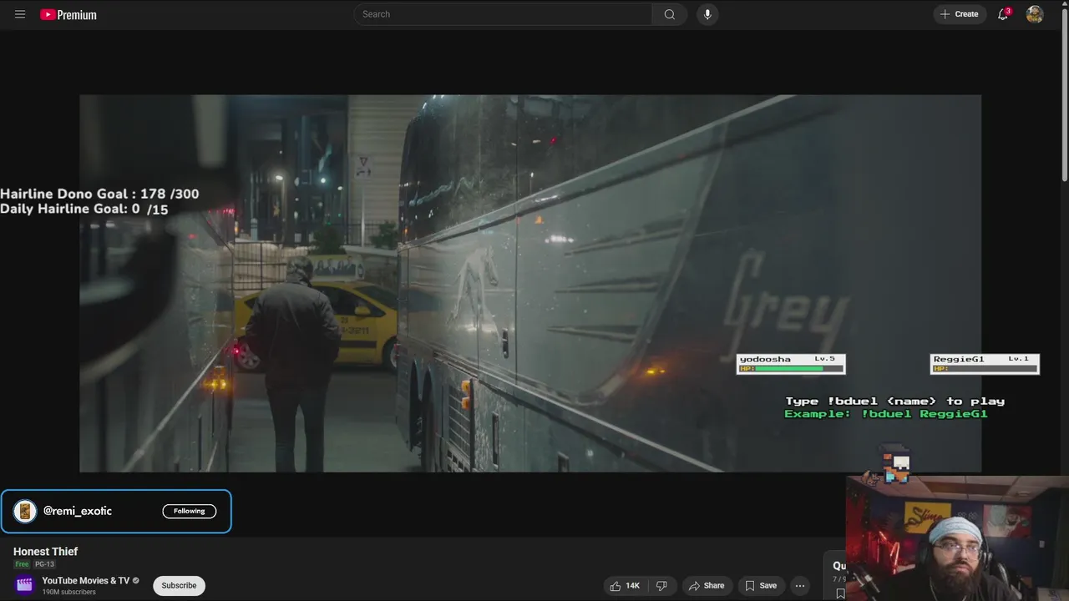The height and width of the screenshot is (601, 1069).
Task: Click the Hairline Dono Goal text
Action: coord(99,194)
